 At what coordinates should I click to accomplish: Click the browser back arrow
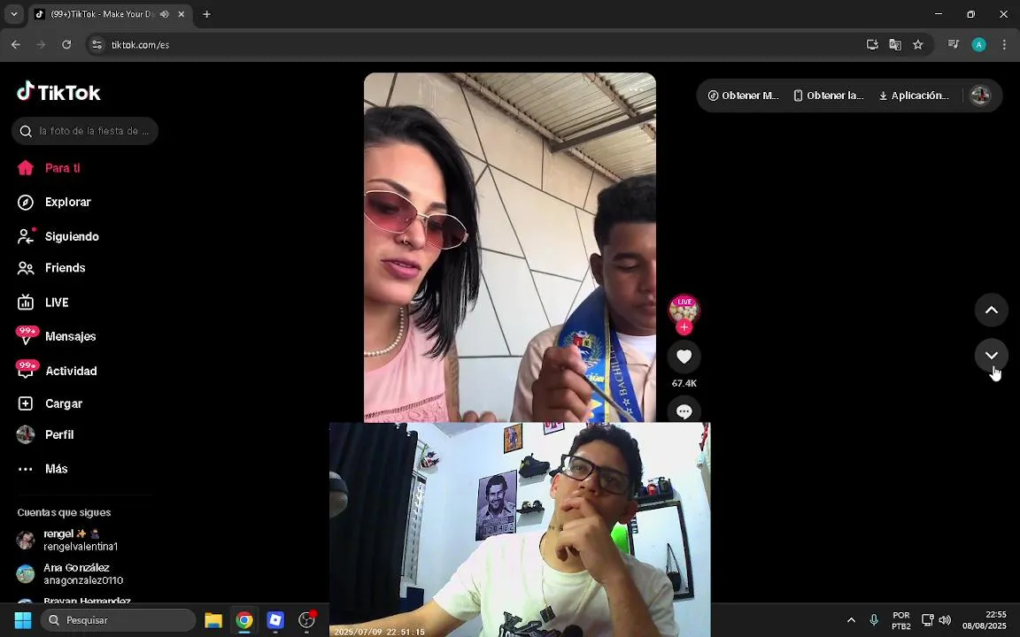(16, 45)
